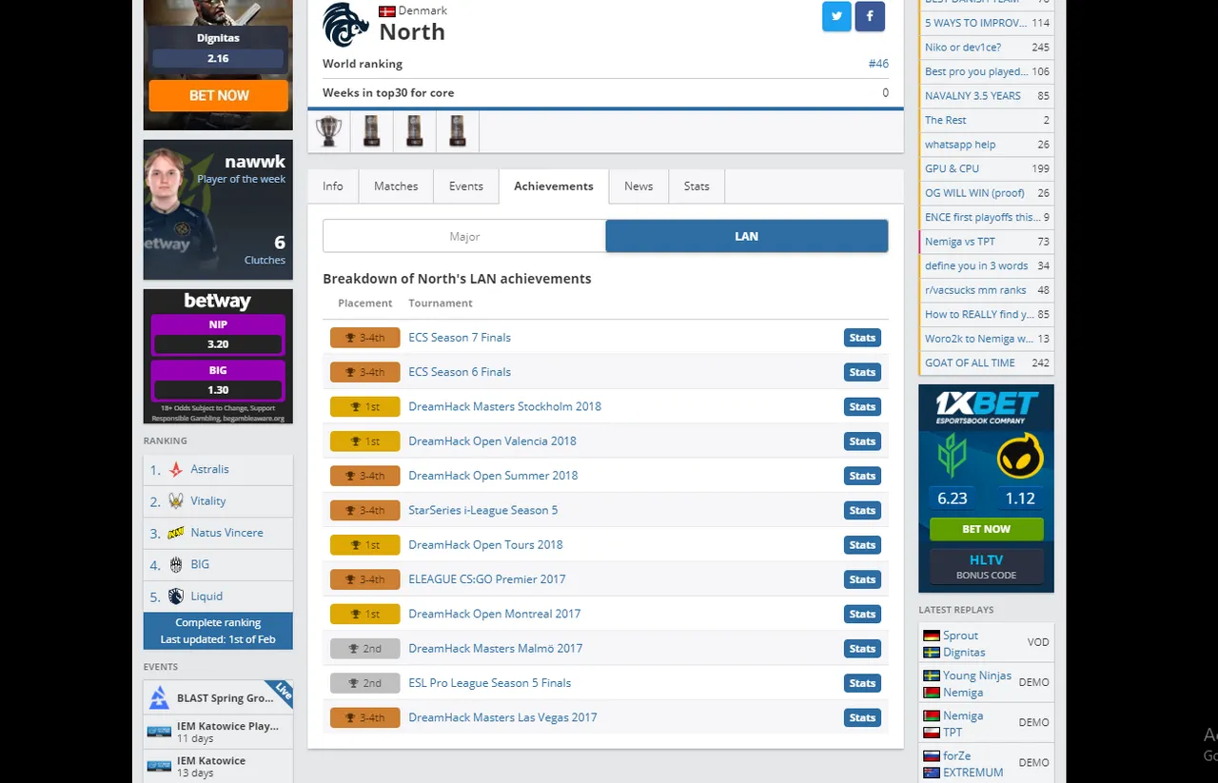Click 2nd placement badge for DreamHack Masters Malmö

coord(365,649)
